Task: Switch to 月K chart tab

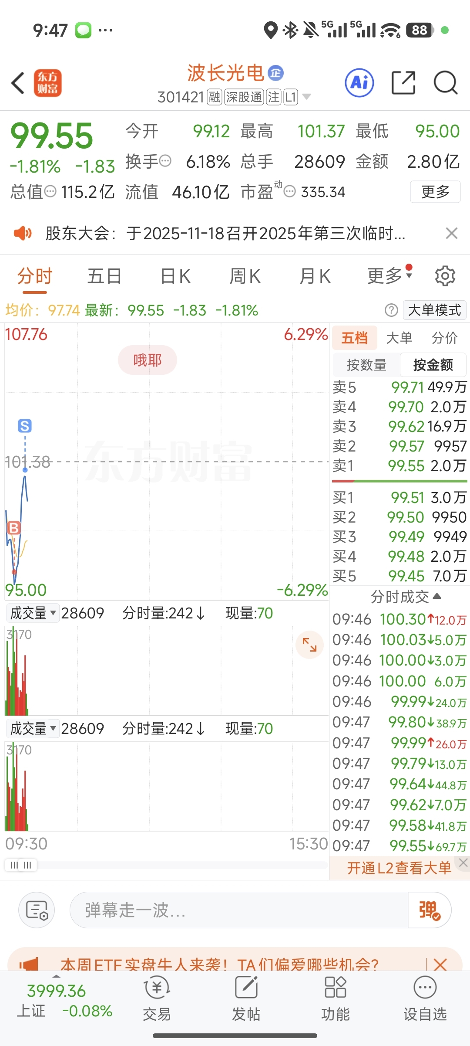Action: [315, 276]
